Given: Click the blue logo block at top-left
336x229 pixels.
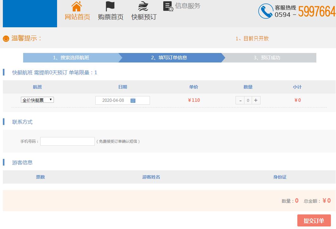Looking at the screenshot, I should point(30,14).
